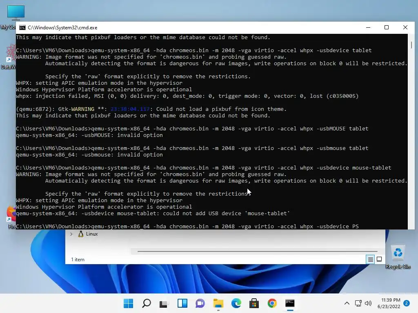Select the Recycle Bin desktop icon
418x313 pixels.
398,256
